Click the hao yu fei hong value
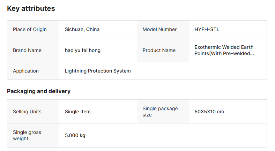This screenshot has width=275, height=151. [x=83, y=50]
